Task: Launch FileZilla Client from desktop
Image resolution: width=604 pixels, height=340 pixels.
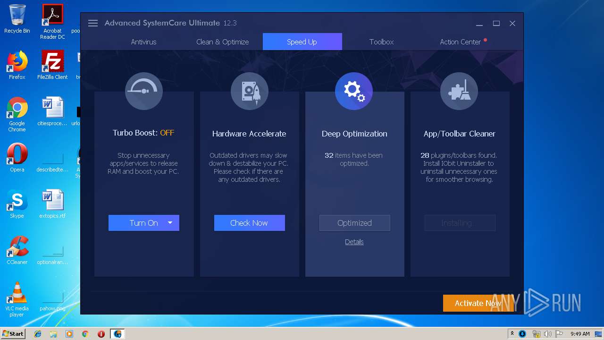Action: (52, 65)
